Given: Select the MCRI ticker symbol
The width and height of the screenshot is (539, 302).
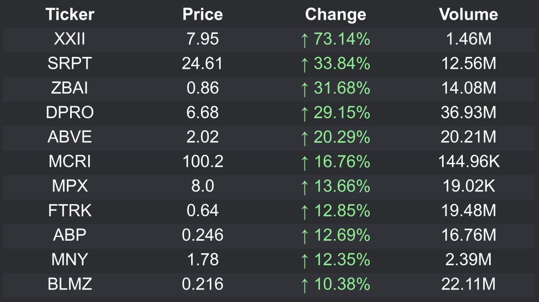Looking at the screenshot, I should pyautogui.click(x=70, y=161).
